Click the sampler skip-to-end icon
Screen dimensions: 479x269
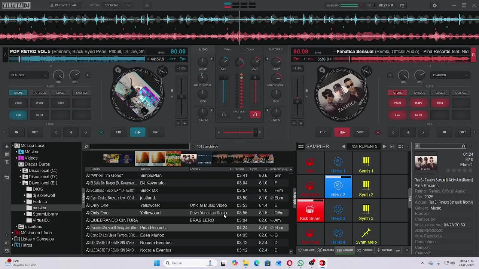pyautogui.click(x=392, y=146)
